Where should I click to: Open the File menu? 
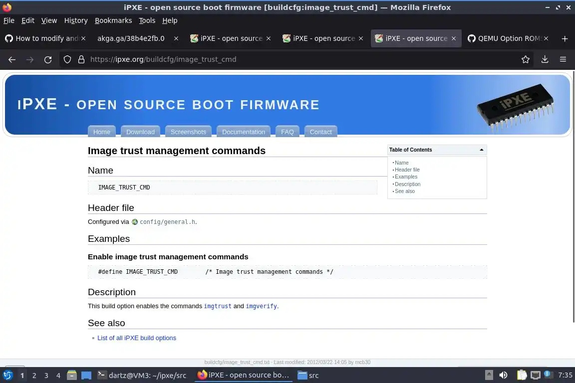9,20
